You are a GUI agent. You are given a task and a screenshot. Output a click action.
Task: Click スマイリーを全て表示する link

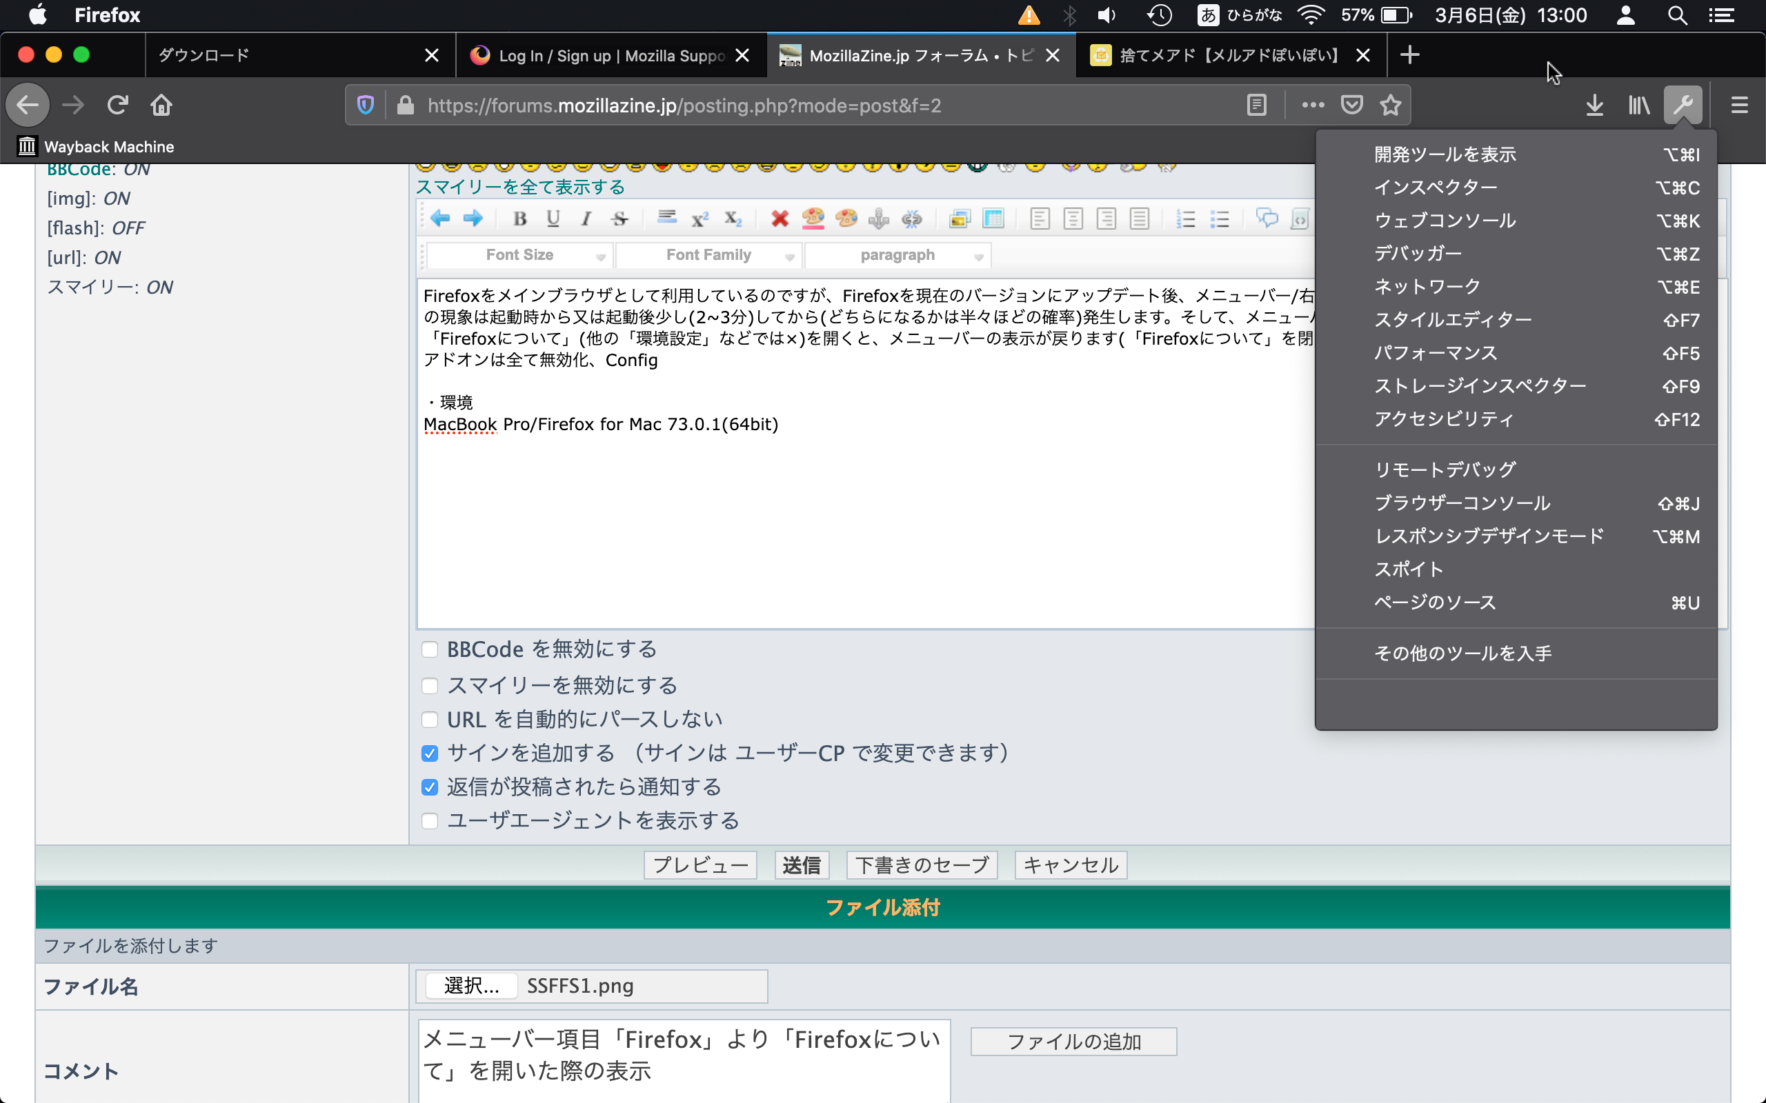click(520, 188)
